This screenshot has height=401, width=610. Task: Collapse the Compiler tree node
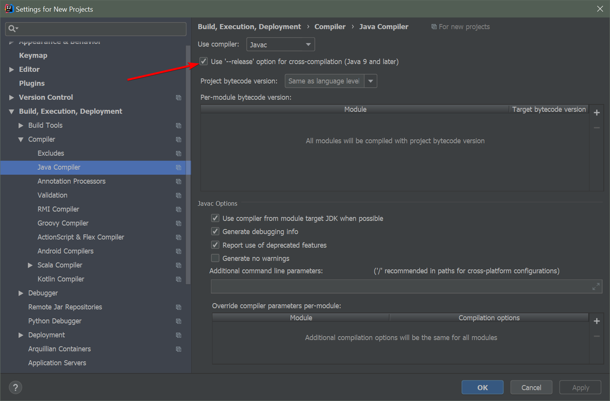(21, 139)
